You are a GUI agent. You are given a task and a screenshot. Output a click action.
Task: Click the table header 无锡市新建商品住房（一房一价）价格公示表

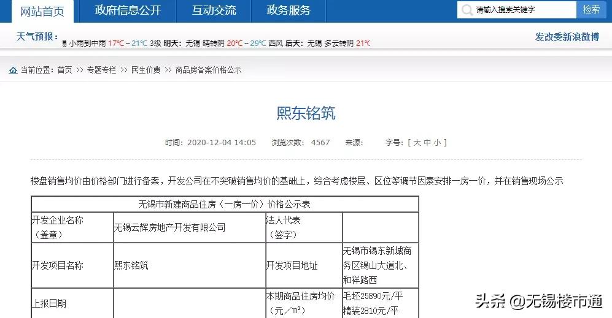pos(225,204)
